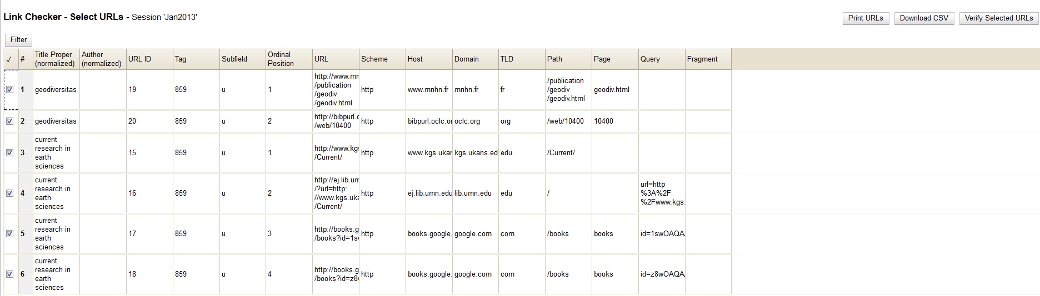Sort by Path column header
Image resolution: width=1040 pixels, height=296 pixels.
click(568, 59)
